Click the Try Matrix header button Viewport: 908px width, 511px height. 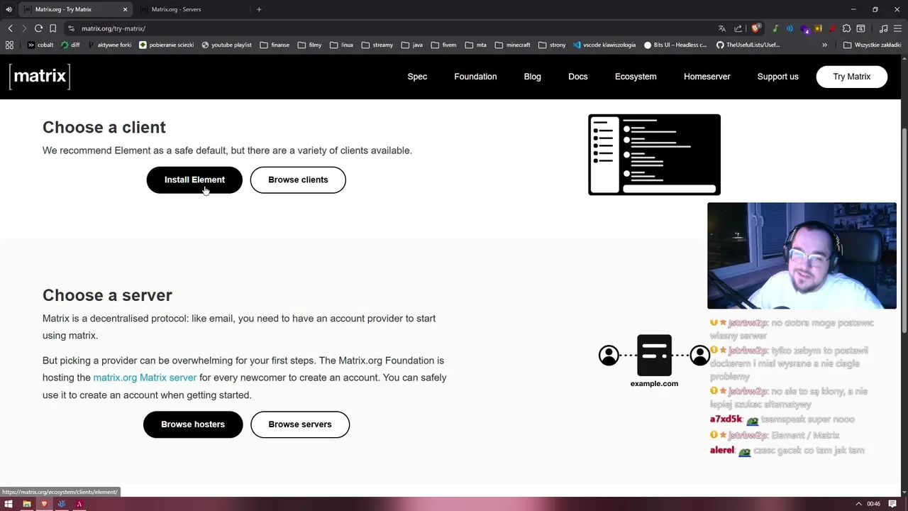(851, 77)
